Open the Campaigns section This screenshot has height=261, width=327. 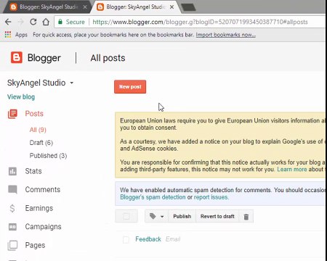[43, 227]
